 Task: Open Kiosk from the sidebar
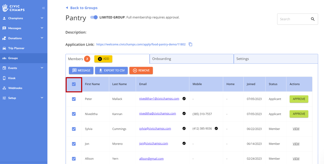point(12,78)
